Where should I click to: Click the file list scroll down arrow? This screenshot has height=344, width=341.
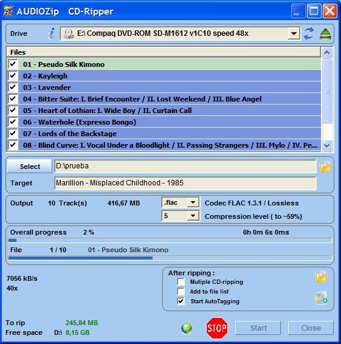tap(327, 145)
